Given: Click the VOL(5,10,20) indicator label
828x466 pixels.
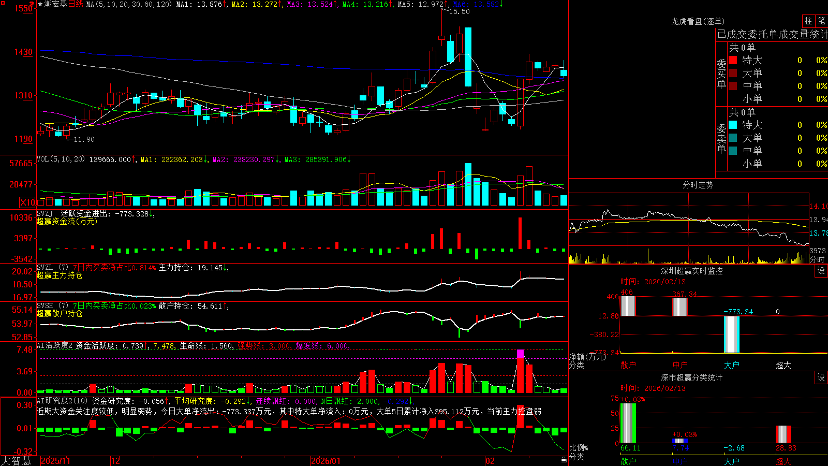Looking at the screenshot, I should [x=61, y=159].
